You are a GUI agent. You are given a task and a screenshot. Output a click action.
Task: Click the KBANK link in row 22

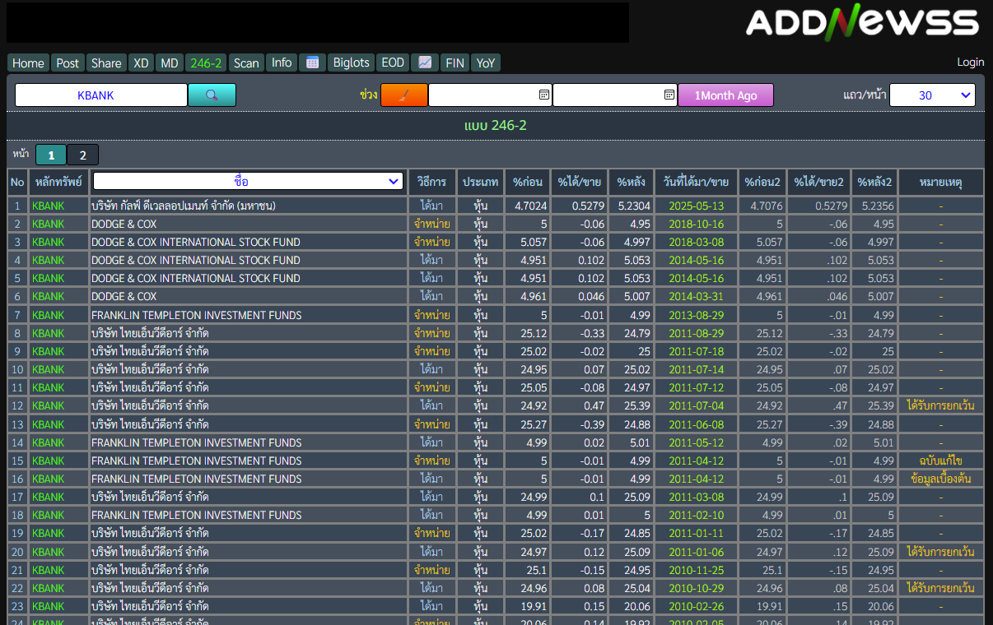click(x=48, y=588)
